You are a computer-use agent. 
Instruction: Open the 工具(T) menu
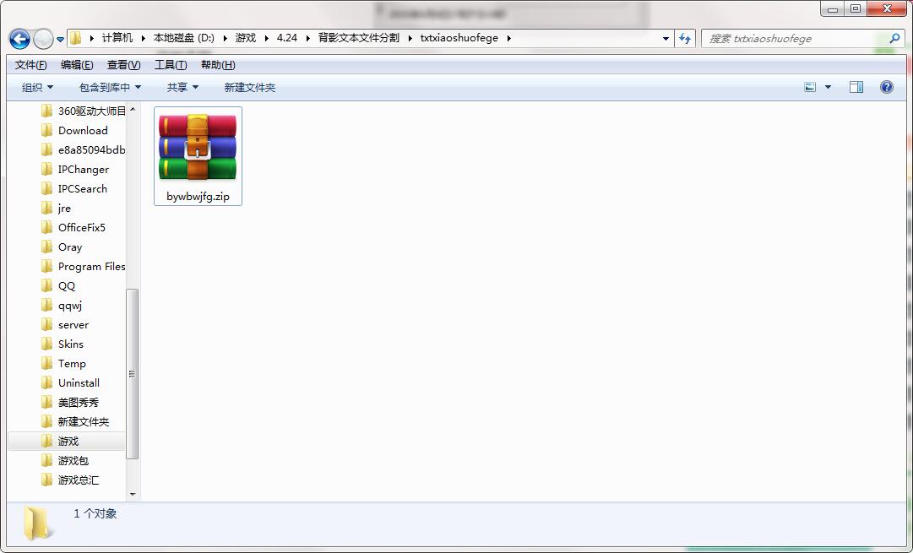(171, 65)
